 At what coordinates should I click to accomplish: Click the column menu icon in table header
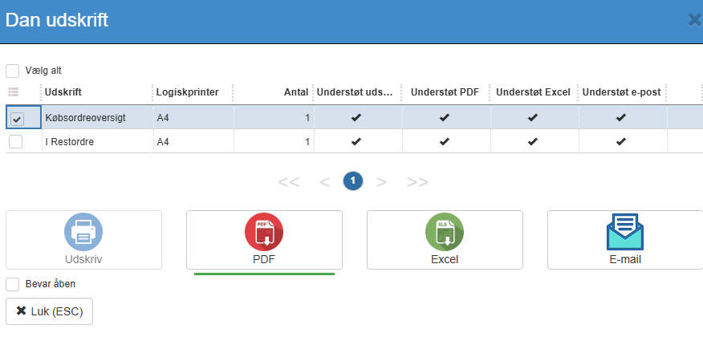point(13,92)
